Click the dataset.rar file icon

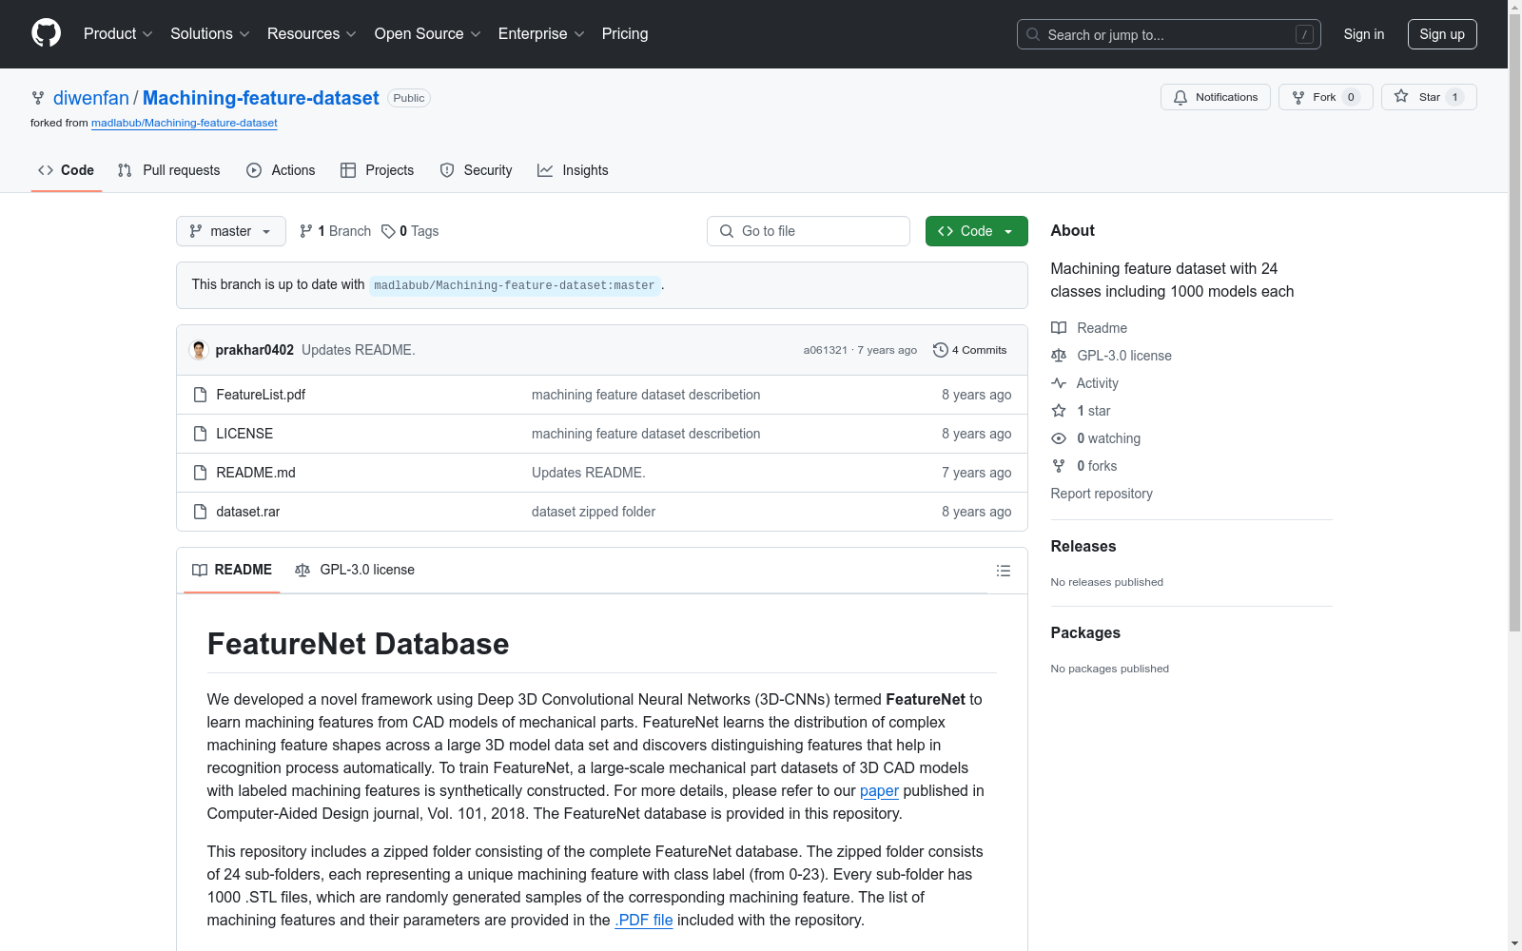pyautogui.click(x=200, y=512)
